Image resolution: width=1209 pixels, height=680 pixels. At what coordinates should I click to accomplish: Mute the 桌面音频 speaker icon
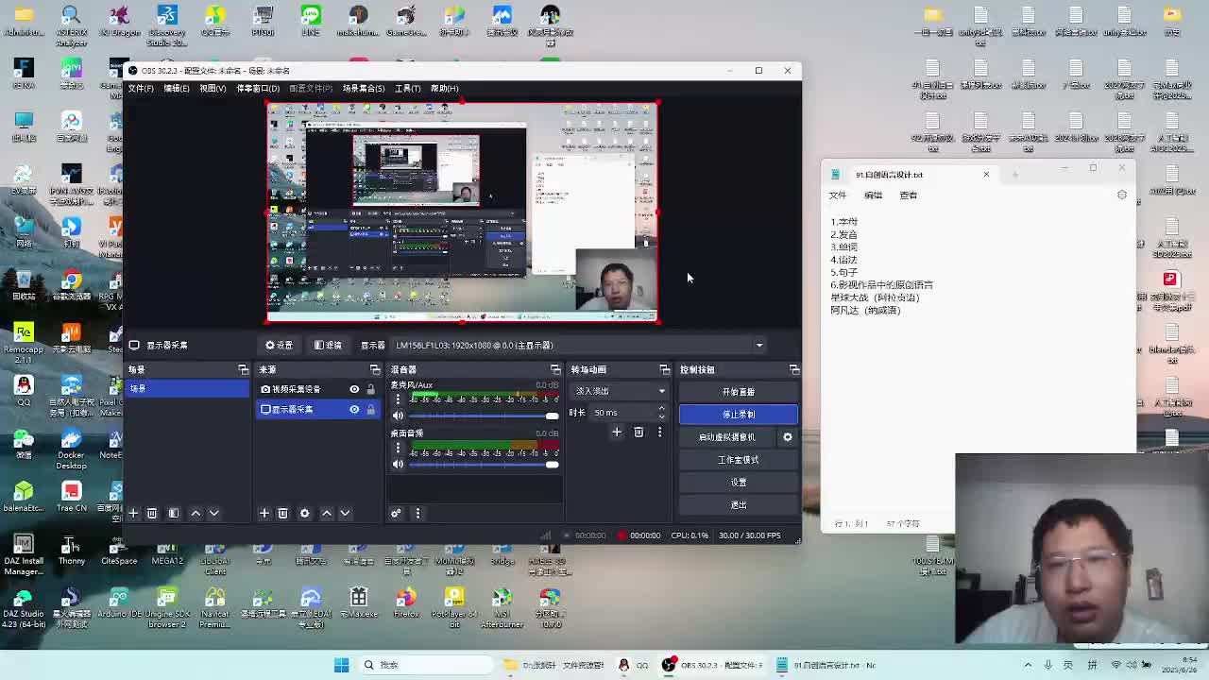(398, 464)
